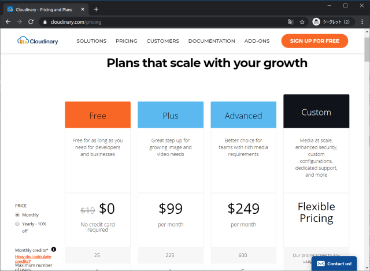Open Chrome three-dot menu

362,22
